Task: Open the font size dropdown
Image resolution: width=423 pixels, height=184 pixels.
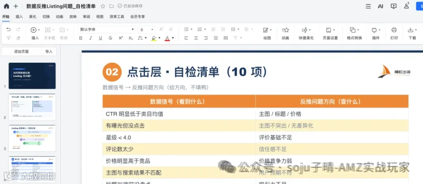Action: (x=146, y=29)
